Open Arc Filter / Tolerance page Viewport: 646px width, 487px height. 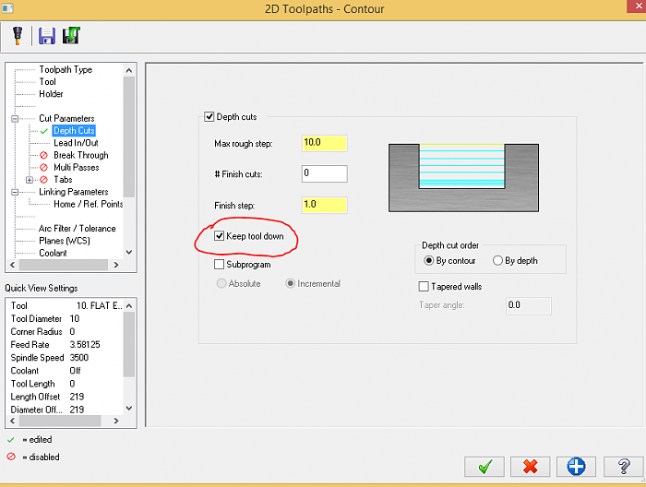tap(77, 229)
